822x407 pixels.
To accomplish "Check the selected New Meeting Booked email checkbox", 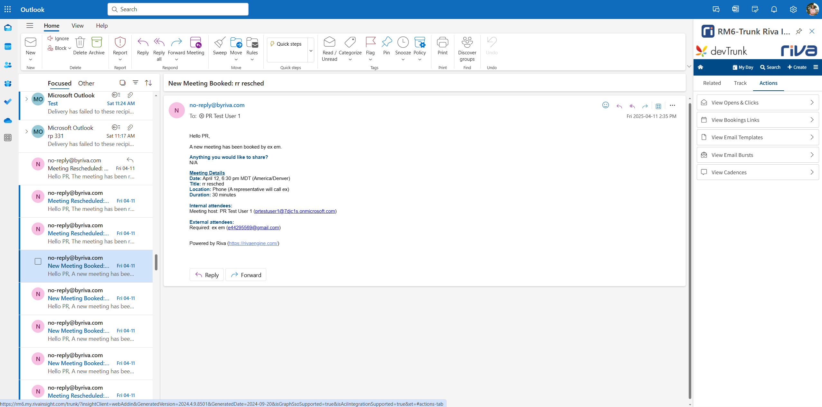I will [38, 261].
